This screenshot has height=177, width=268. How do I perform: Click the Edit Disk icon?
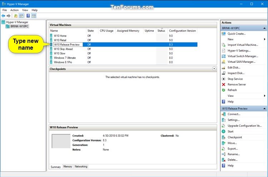(x=224, y=68)
